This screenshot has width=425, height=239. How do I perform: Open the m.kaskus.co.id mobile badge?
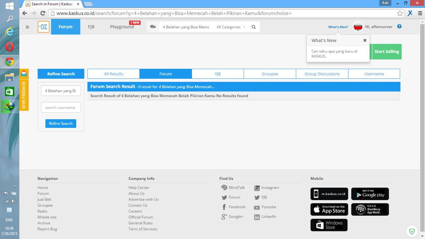(329, 194)
